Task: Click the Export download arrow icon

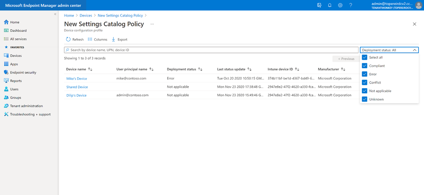Action: click(114, 39)
